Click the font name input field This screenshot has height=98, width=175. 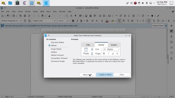(x=43, y=21)
